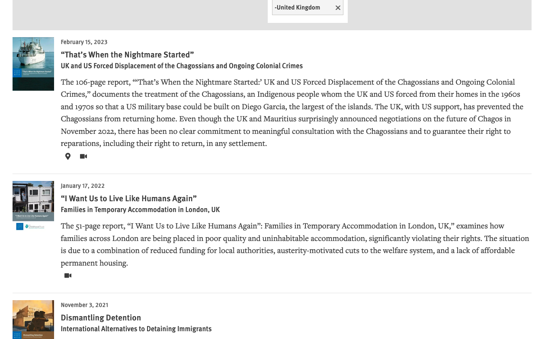The height and width of the screenshot is (339, 548).
Task: Click the 51-page report summary paragraph
Action: coord(294,244)
